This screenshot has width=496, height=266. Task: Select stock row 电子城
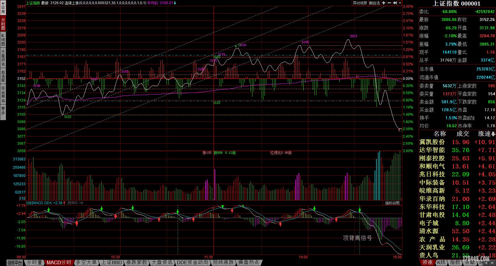457,223
